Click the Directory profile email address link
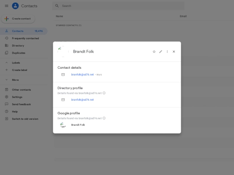The image size is (234, 175). [x=82, y=100]
